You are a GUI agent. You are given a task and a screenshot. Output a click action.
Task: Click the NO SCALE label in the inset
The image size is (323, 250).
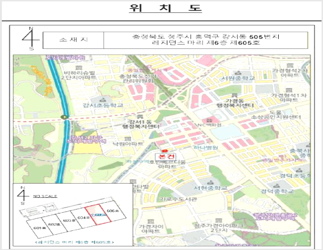tap(45, 196)
